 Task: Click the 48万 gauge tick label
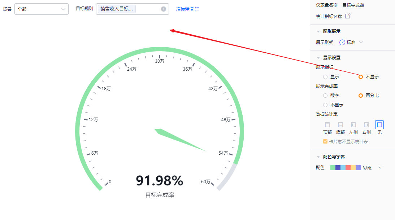pos(226,120)
